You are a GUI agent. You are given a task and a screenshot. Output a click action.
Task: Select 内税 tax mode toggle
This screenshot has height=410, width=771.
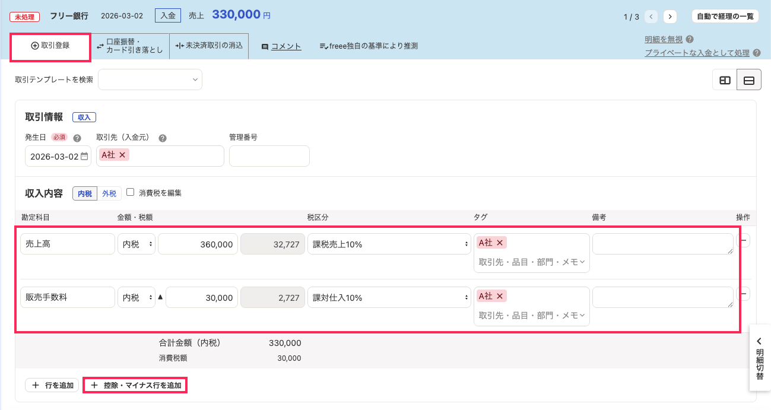(x=85, y=193)
